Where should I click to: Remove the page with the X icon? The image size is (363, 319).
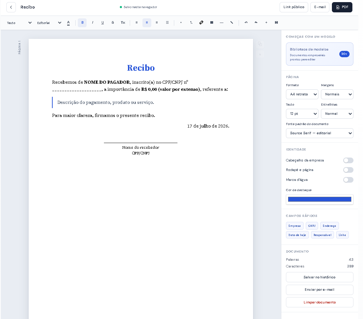pyautogui.click(x=260, y=55)
